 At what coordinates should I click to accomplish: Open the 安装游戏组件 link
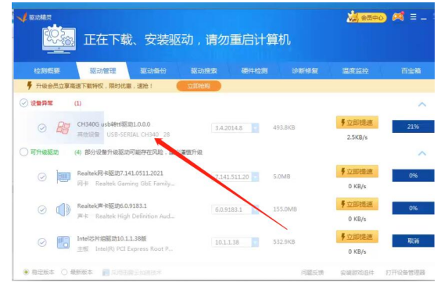coord(357,273)
